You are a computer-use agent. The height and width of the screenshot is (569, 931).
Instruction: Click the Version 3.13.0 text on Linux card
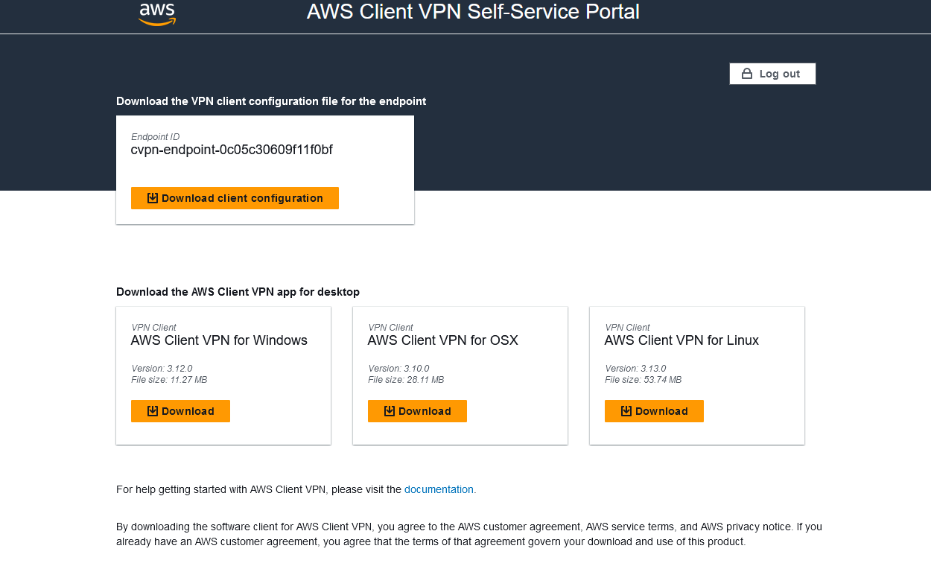tap(635, 368)
